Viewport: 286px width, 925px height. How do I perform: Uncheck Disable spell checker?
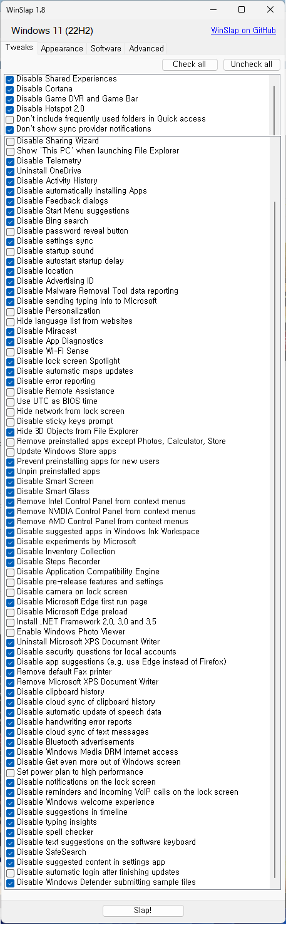[x=10, y=832]
